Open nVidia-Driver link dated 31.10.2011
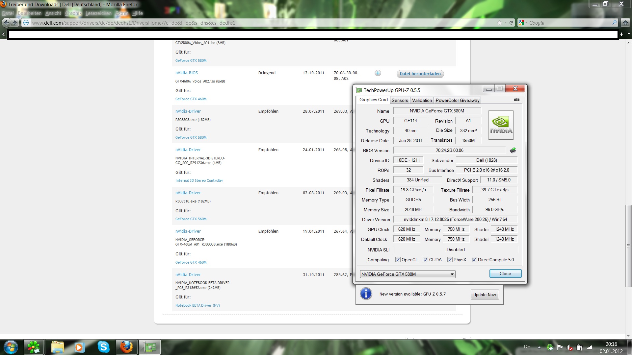The height and width of the screenshot is (355, 632). click(188, 274)
